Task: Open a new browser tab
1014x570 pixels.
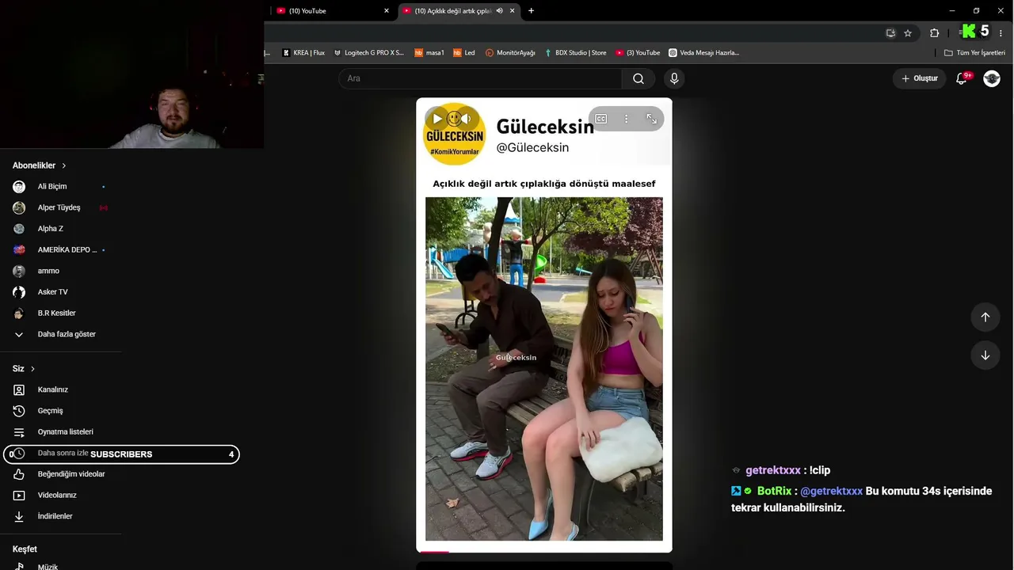Action: (531, 11)
